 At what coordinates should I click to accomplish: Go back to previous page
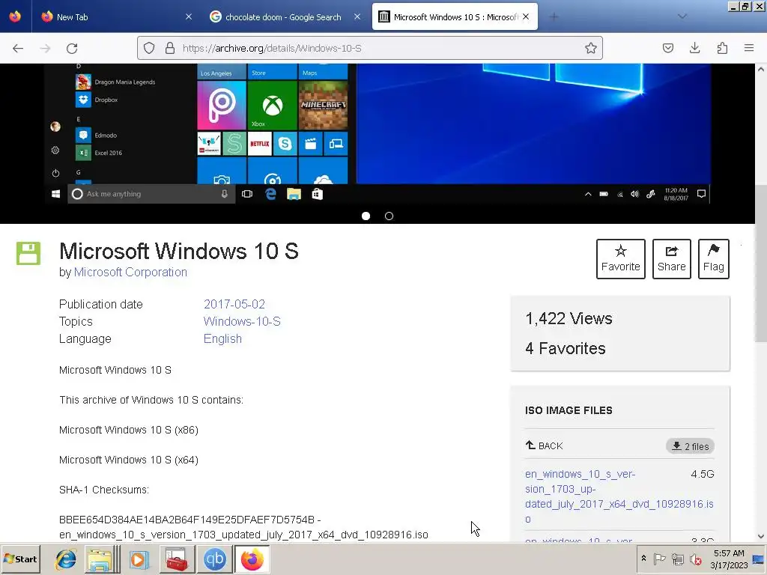18,49
